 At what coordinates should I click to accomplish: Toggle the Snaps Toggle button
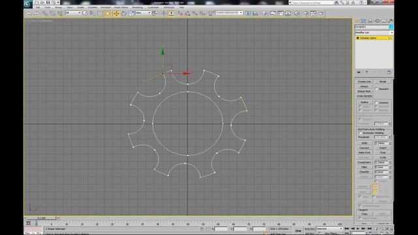180,13
